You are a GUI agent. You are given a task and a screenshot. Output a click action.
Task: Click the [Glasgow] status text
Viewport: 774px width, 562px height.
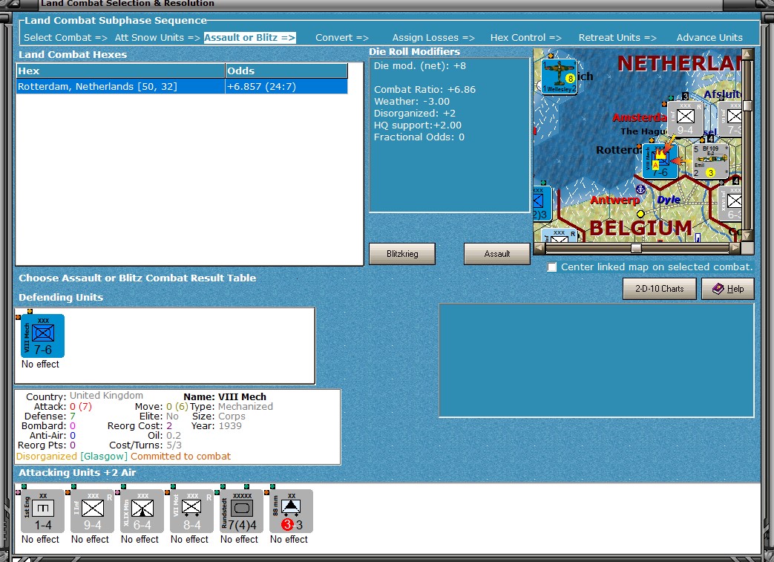[104, 457]
